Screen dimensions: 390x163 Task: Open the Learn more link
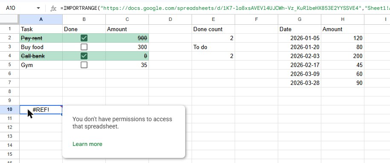[x=87, y=144]
